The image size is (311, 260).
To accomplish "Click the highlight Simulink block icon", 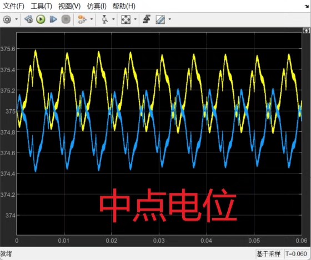I will 82,19.
